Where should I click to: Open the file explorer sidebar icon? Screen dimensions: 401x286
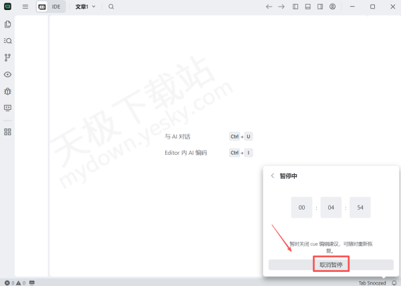8,24
